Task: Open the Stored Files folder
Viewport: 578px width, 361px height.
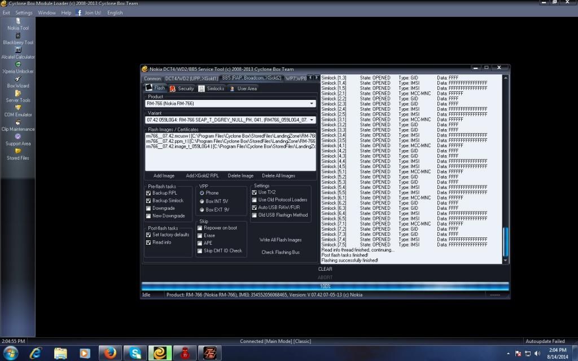Action: tap(17, 155)
